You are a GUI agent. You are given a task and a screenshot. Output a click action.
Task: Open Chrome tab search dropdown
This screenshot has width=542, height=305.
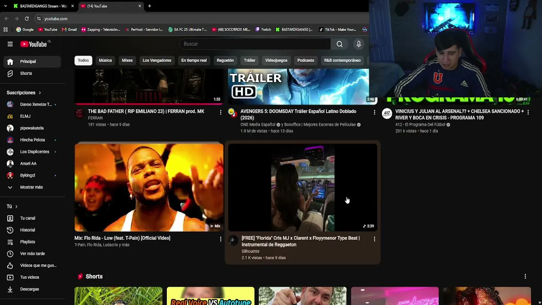click(6, 6)
